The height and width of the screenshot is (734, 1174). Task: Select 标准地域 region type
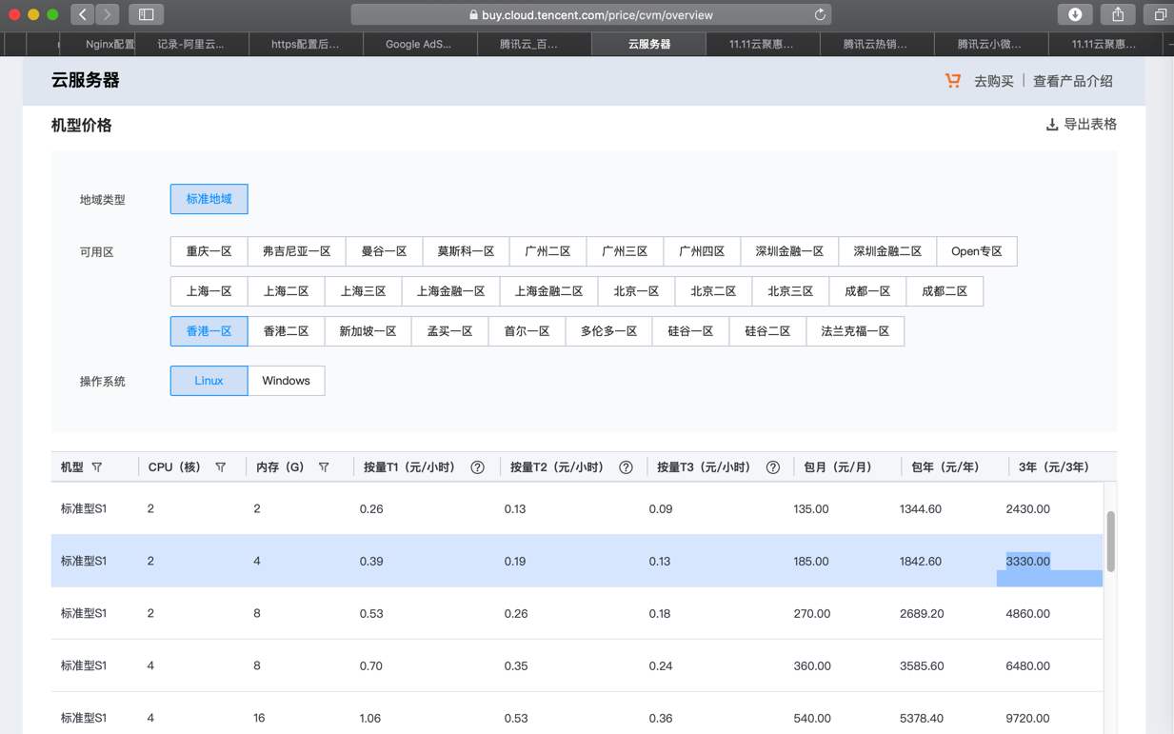pos(209,199)
